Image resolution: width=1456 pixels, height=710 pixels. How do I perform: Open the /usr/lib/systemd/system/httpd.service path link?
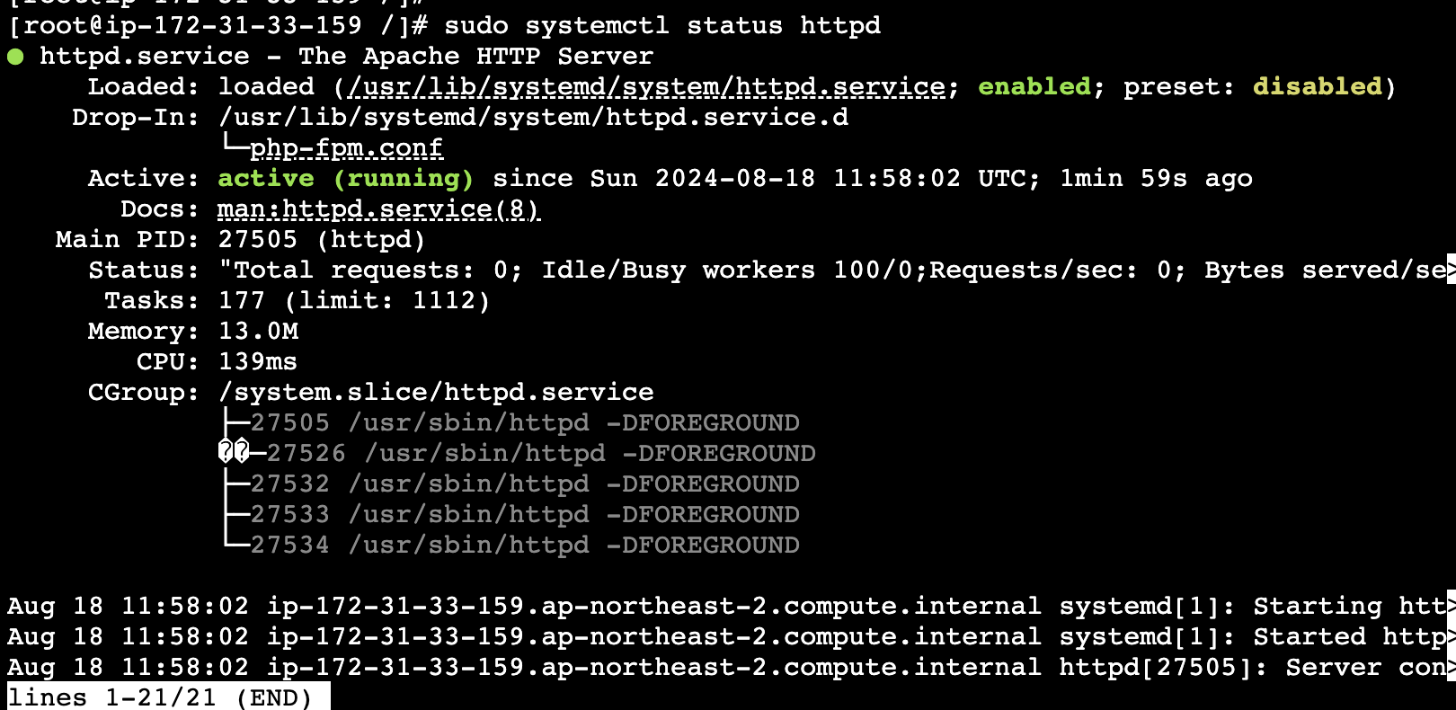[646, 87]
